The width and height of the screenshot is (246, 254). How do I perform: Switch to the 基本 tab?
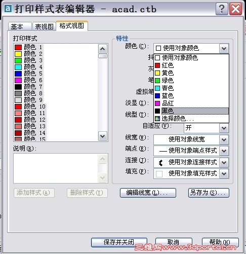point(20,26)
